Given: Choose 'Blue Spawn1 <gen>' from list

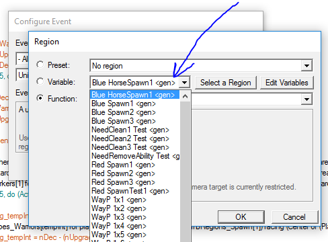Looking at the screenshot, I should (134, 104).
